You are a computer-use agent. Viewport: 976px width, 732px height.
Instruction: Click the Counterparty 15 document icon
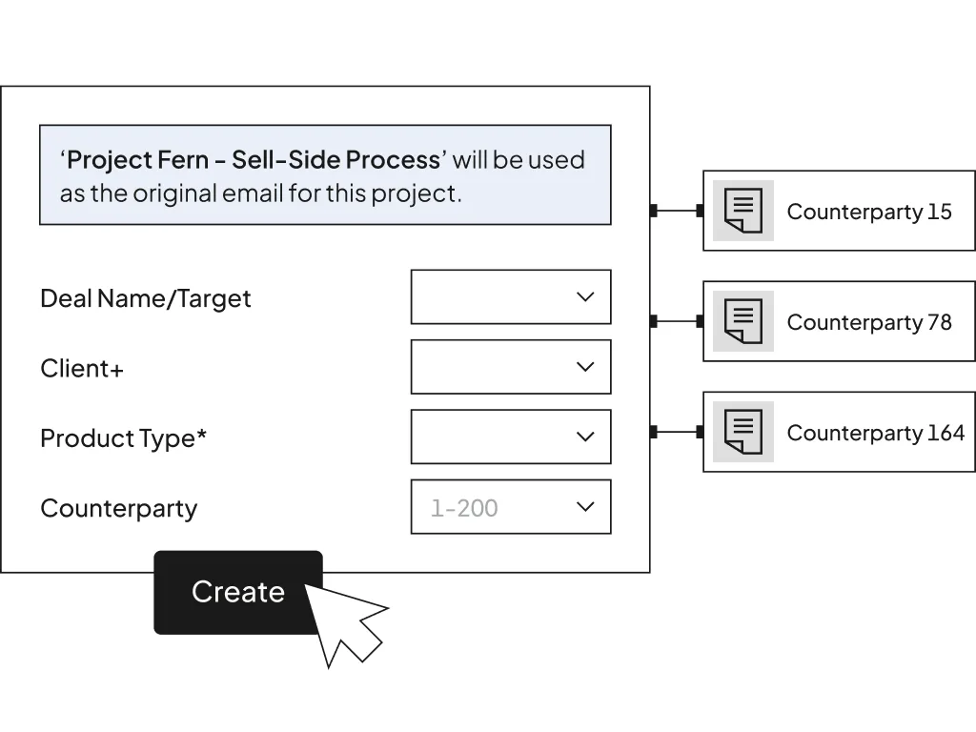click(743, 211)
